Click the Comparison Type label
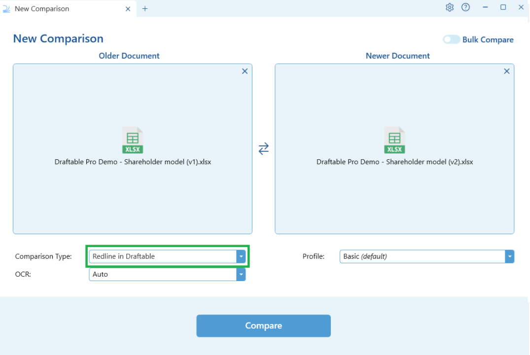530x355 pixels. [43, 256]
